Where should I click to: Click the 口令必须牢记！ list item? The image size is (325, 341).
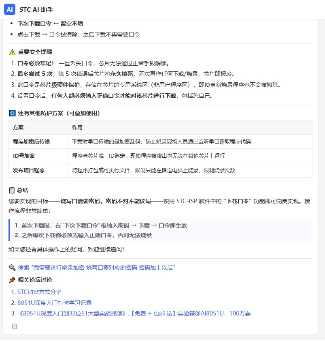click(93, 63)
